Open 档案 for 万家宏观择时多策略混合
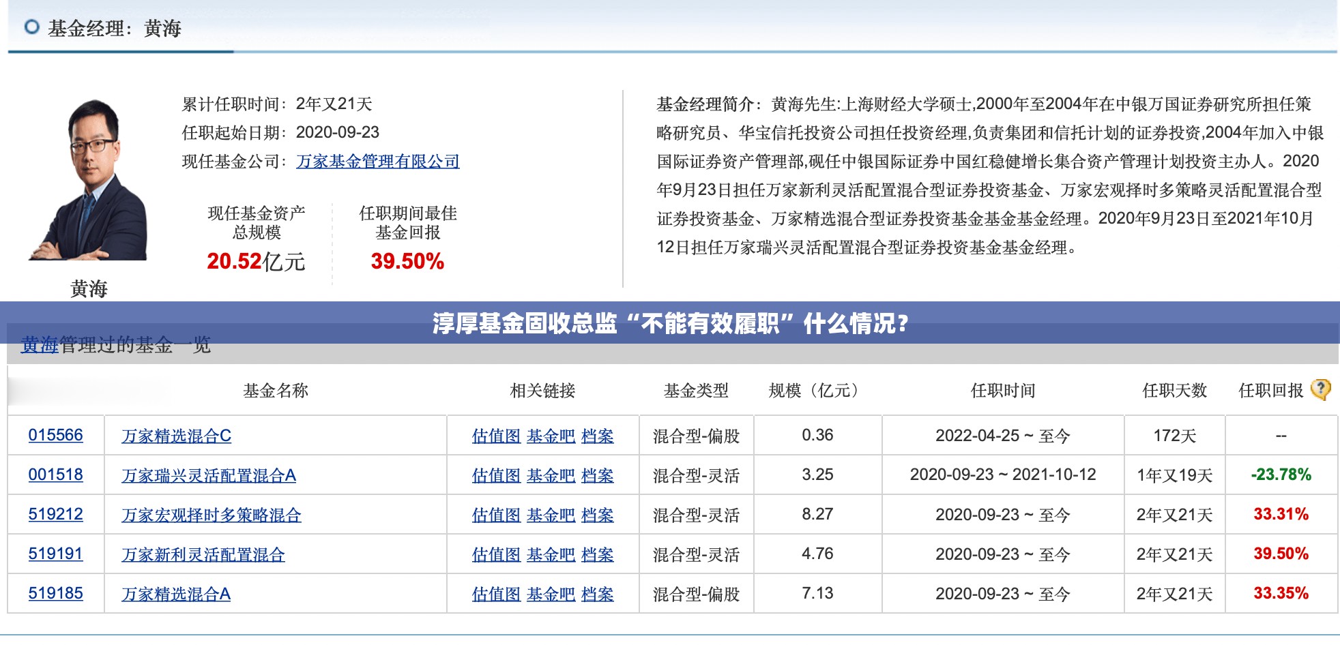Viewport: 1340px width, 645px height. [598, 515]
